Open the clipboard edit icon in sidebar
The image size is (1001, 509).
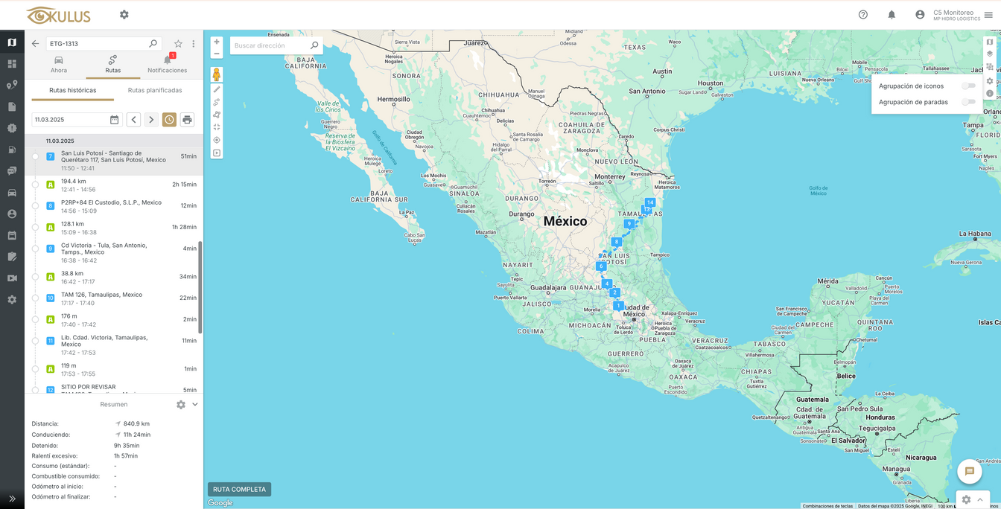[x=12, y=257]
